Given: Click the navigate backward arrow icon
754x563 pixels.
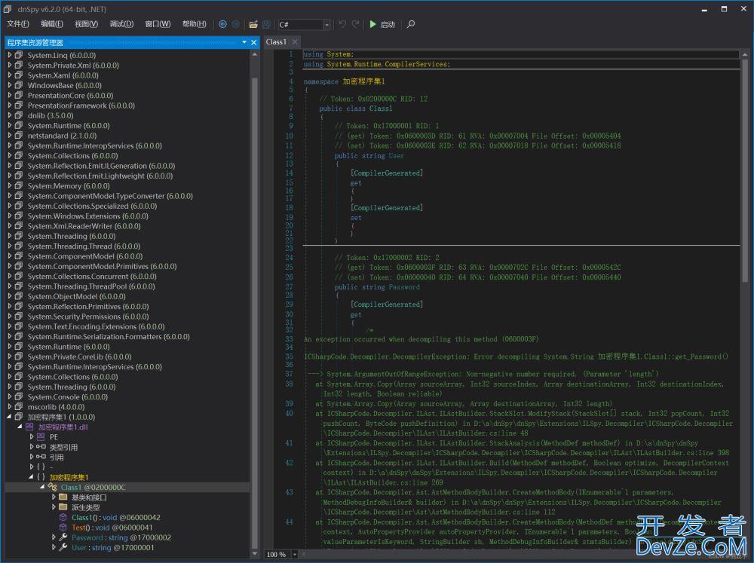Looking at the screenshot, I should tap(222, 24).
